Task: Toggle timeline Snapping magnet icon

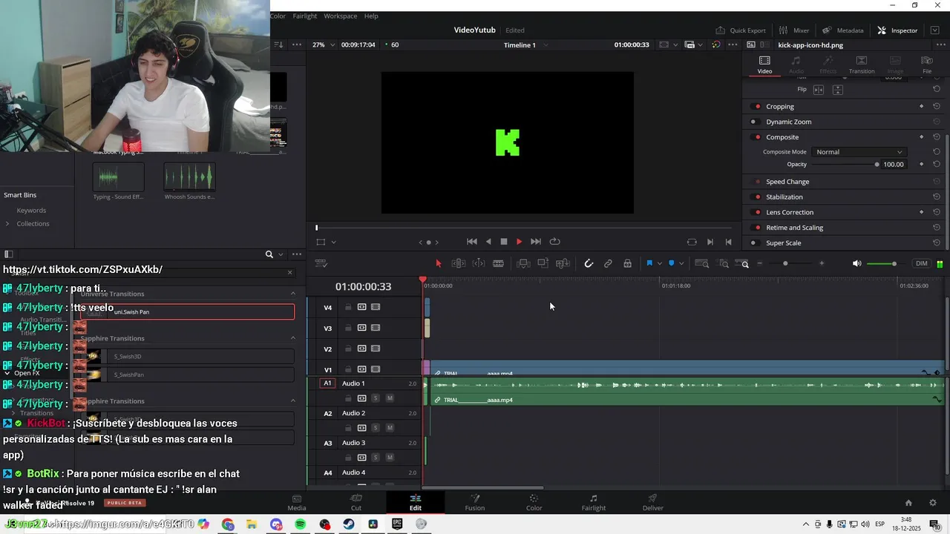Action: click(x=589, y=263)
